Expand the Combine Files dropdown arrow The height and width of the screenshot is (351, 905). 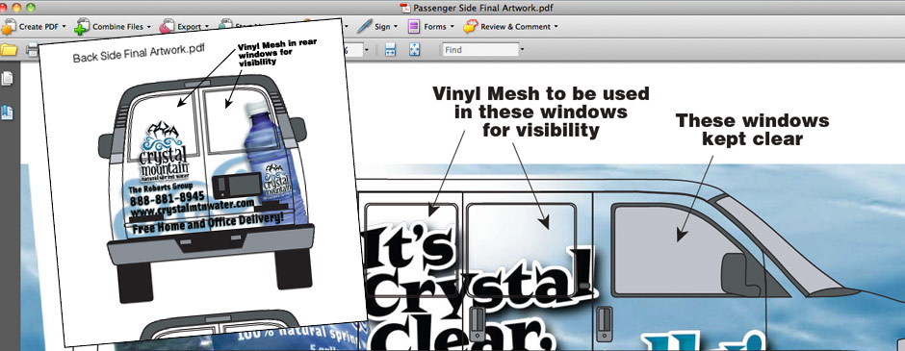(x=148, y=27)
